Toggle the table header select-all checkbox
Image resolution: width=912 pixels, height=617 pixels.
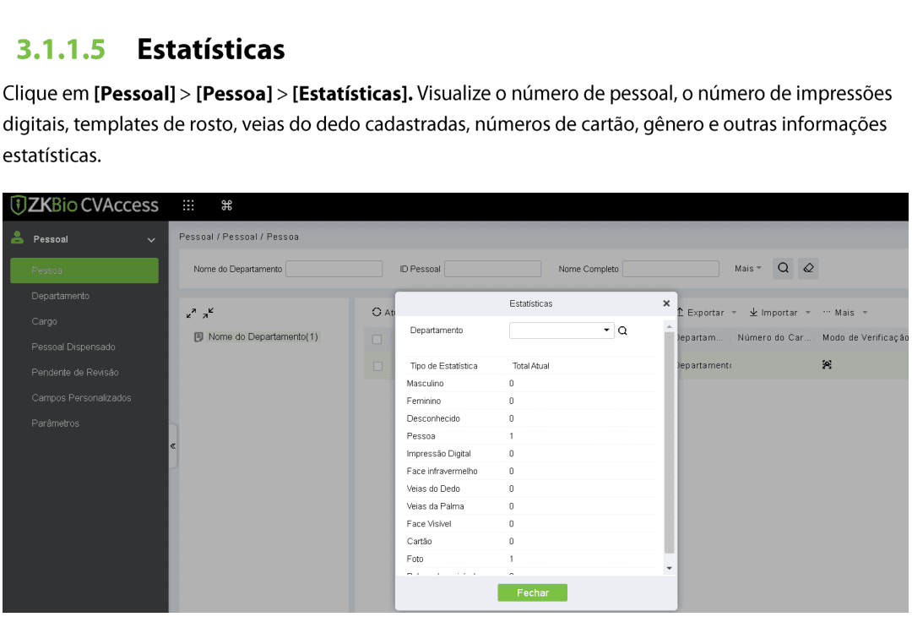tap(377, 340)
